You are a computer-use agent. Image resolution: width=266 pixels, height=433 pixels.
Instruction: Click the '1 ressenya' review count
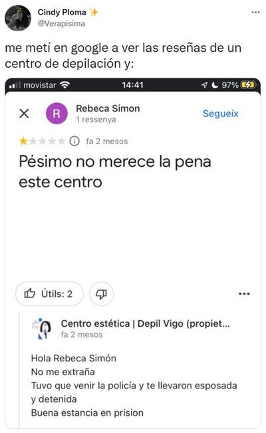pos(96,120)
